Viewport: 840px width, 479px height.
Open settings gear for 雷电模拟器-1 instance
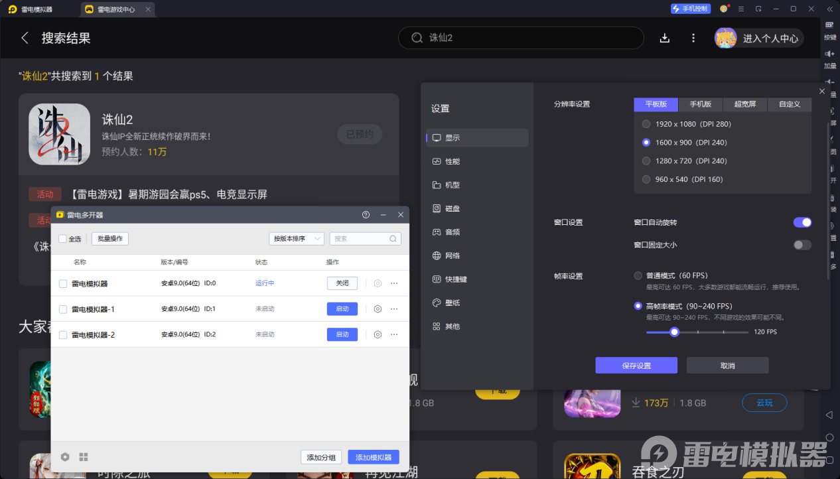(x=378, y=308)
